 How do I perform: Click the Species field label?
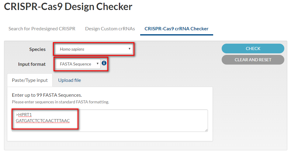coord(37,49)
